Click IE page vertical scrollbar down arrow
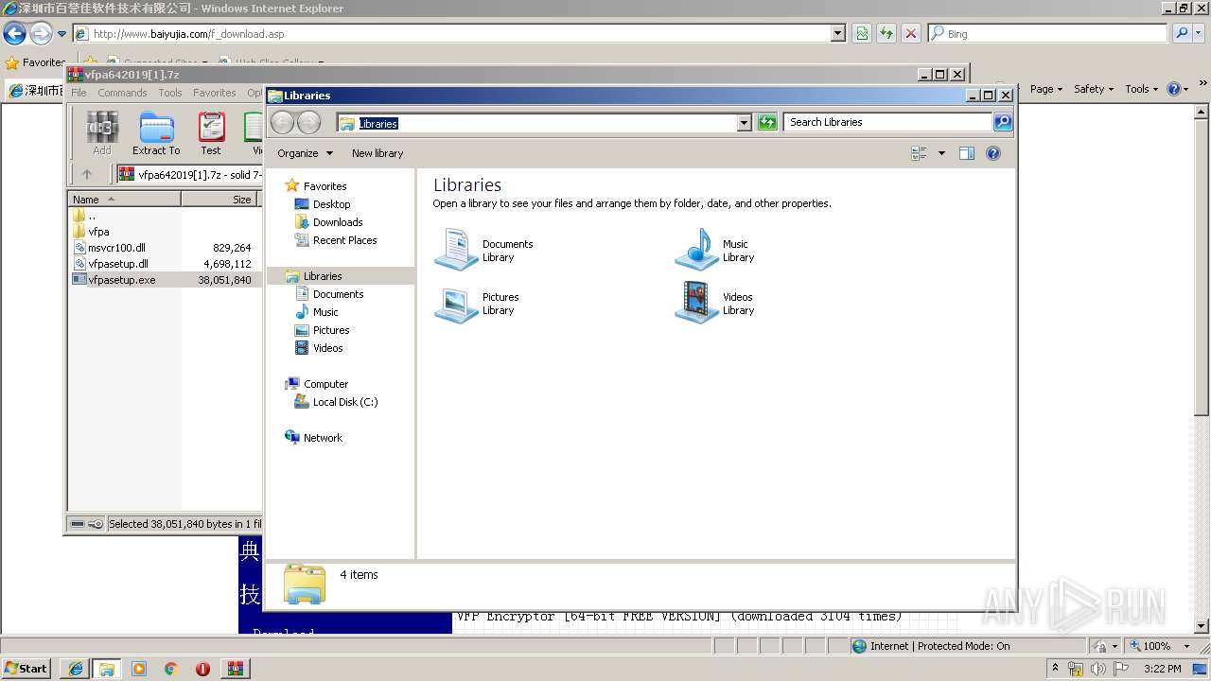 click(1202, 626)
